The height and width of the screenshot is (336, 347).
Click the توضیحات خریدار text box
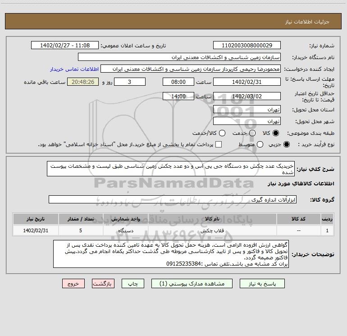(171, 254)
